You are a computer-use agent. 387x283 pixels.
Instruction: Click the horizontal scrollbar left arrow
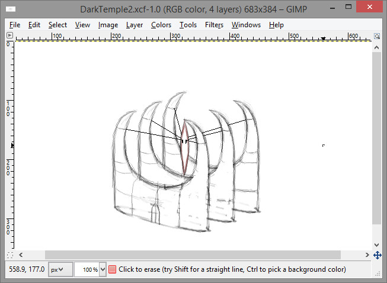pyautogui.click(x=21, y=255)
